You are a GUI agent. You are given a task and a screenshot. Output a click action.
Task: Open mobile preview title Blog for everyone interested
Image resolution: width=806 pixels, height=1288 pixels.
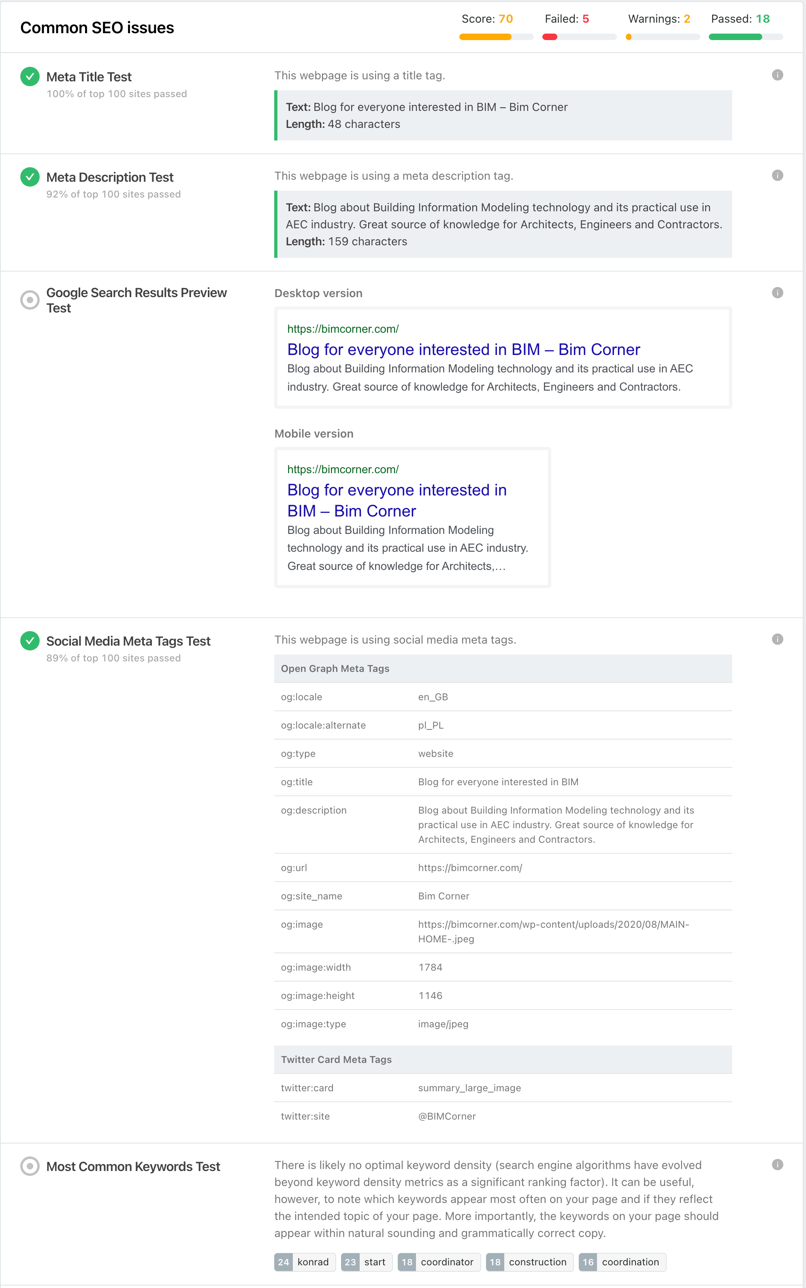tap(397, 500)
